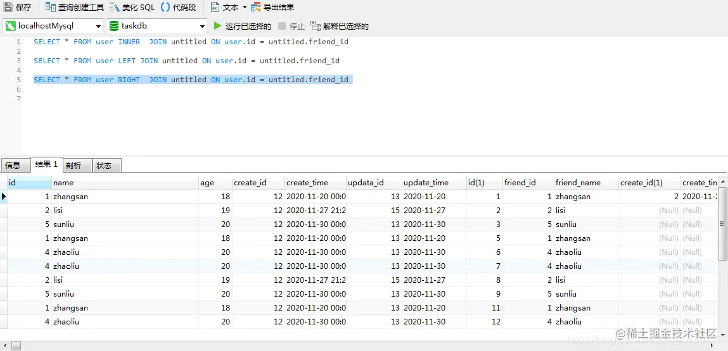Open the query builder tool (查询创建工具)
Viewport: 728px width, 351px height.
point(75,7)
